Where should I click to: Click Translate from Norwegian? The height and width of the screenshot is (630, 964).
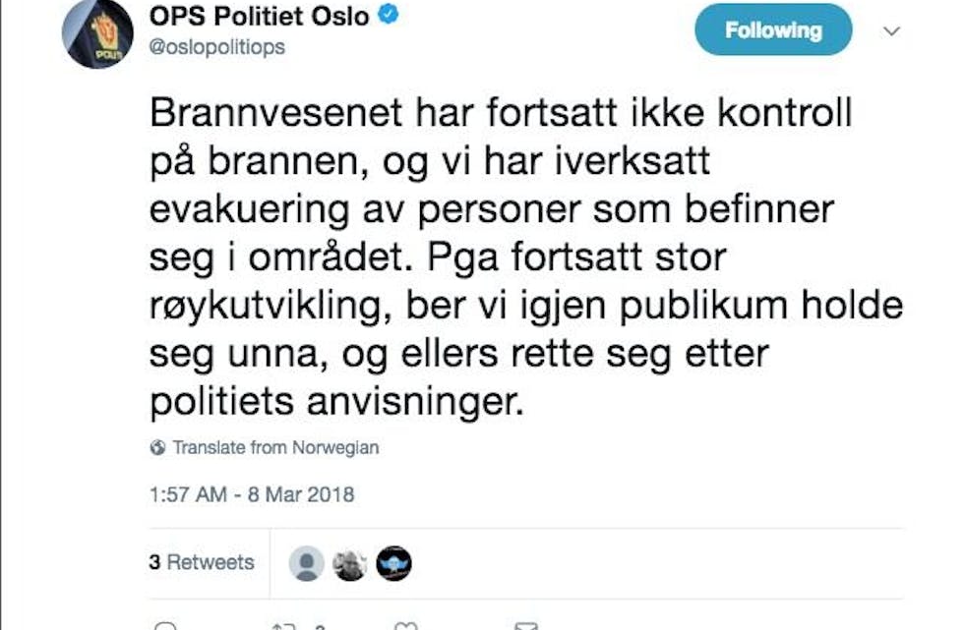(274, 447)
